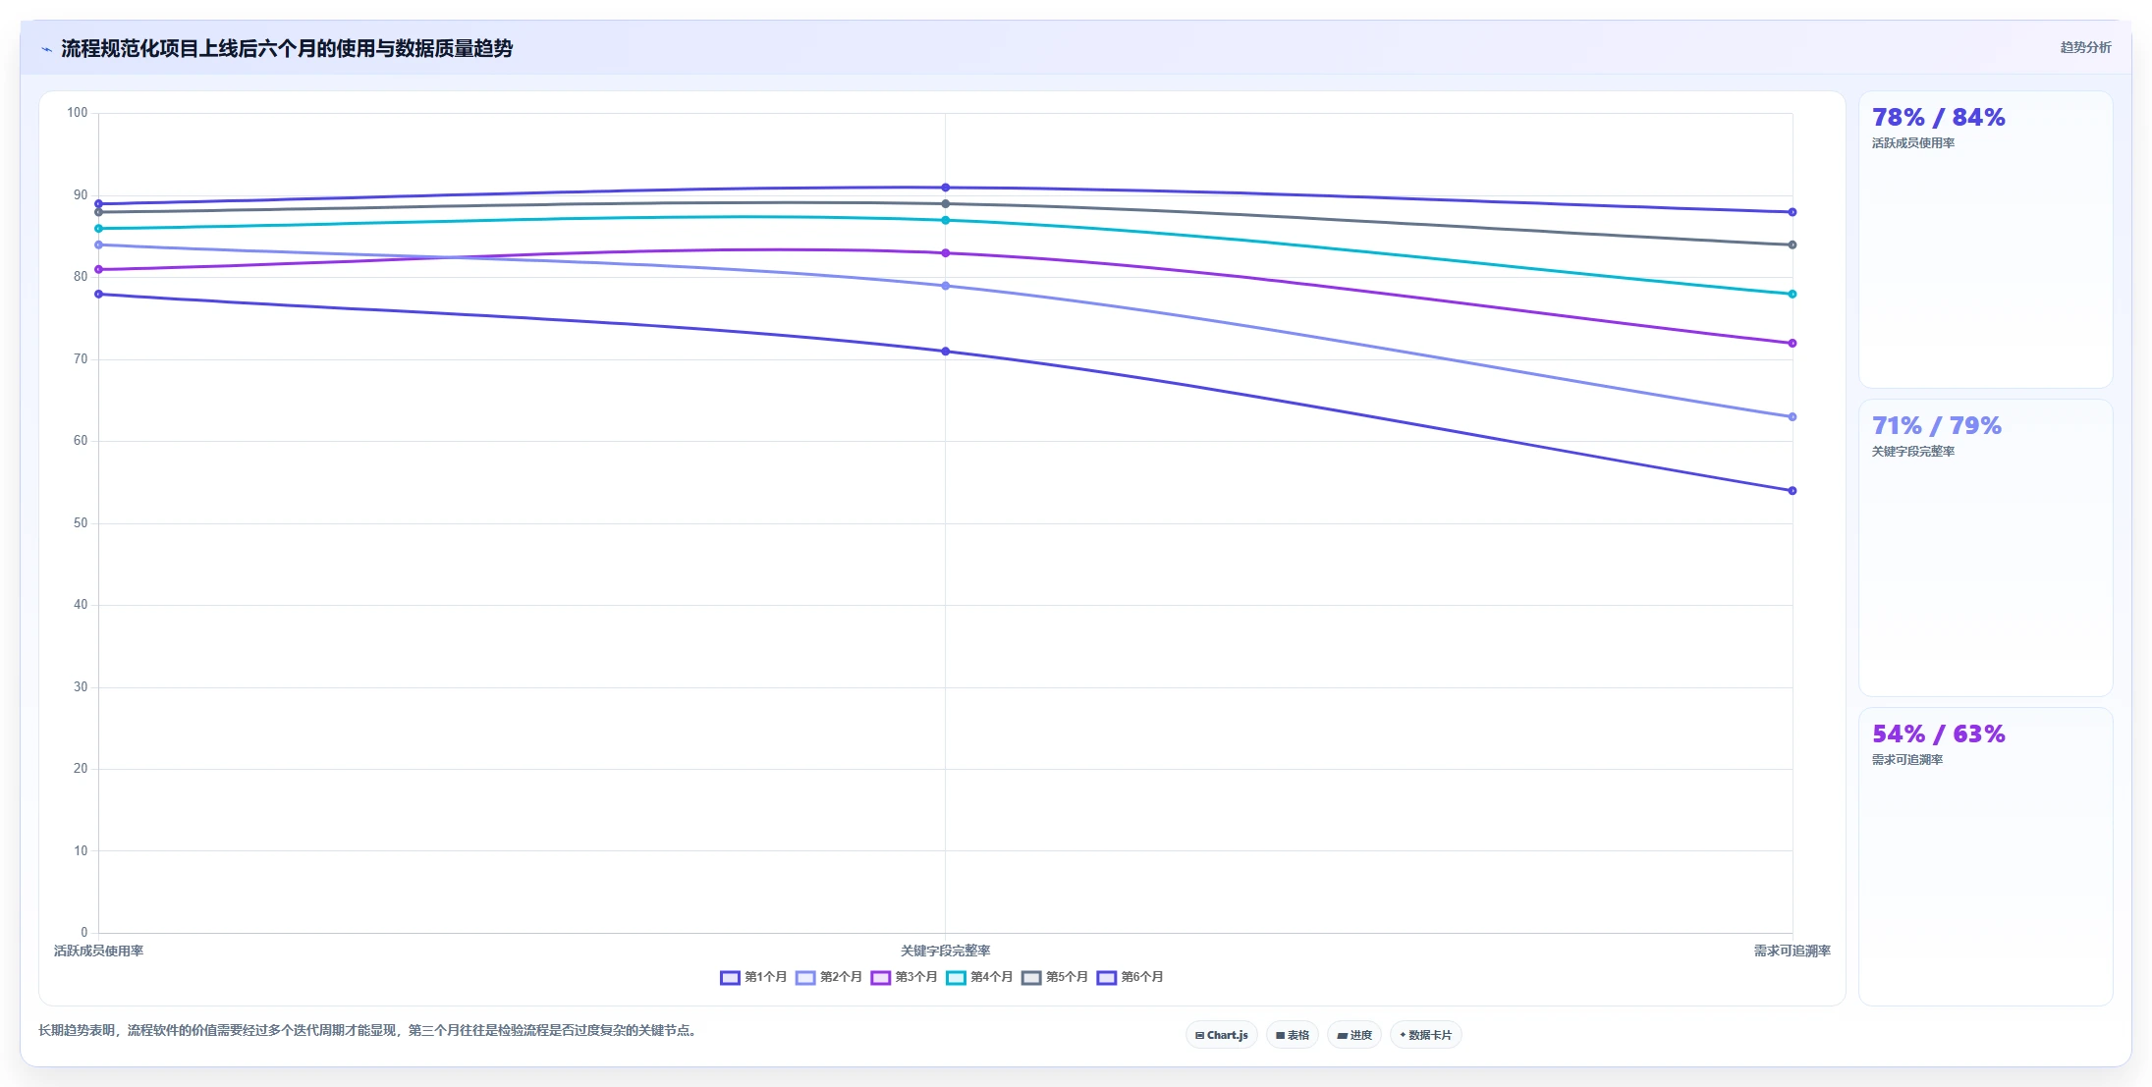2152x1087 pixels.
Task: Hide the 第3个月 series via legend
Action: (x=904, y=977)
